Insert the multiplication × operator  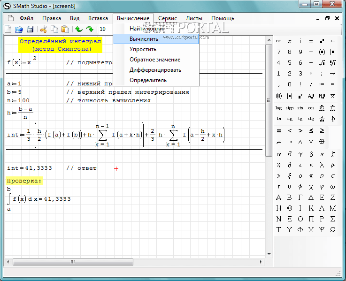click(311, 74)
